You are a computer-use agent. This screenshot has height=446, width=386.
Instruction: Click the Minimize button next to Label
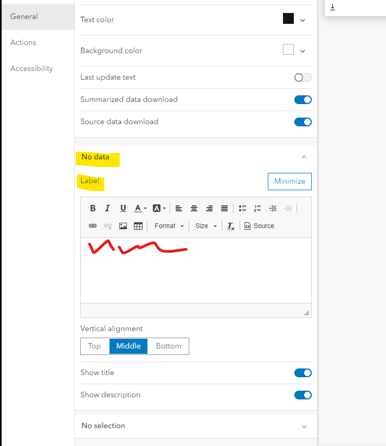click(x=289, y=182)
